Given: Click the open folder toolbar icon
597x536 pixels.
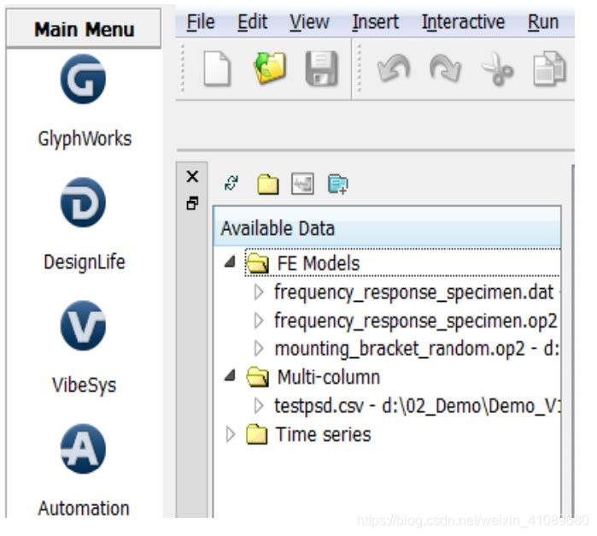Looking at the screenshot, I should point(270,68).
